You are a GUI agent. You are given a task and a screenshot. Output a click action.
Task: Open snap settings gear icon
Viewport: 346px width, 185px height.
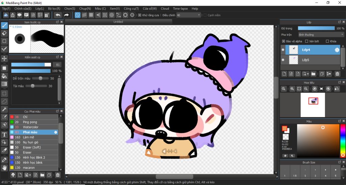[x=132, y=15]
